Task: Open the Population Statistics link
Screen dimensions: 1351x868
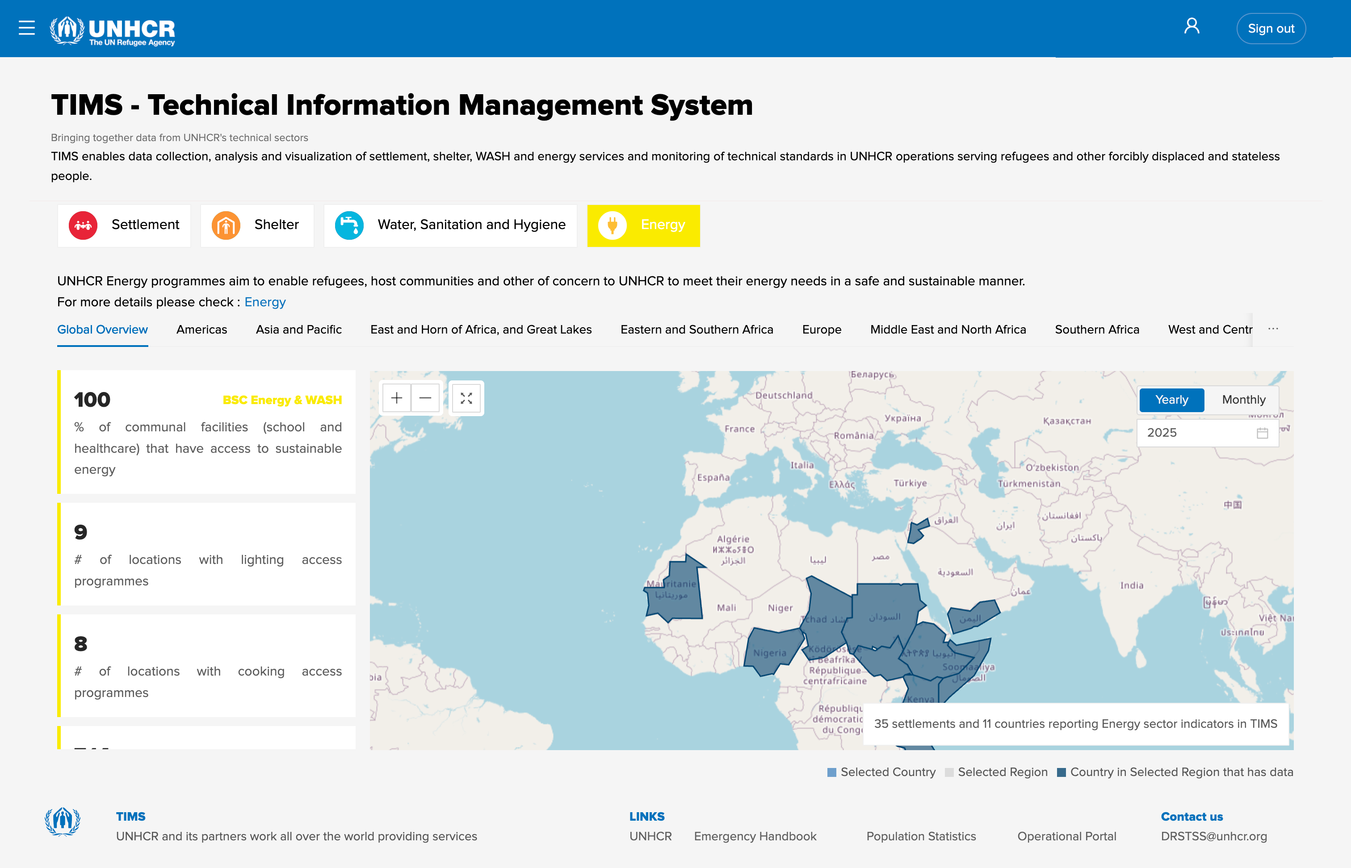Action: (921, 836)
